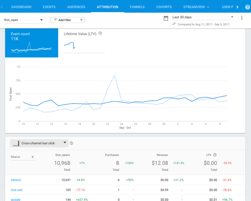Screen dimensions: 251x201
Task: Show help for the LTV column
Action: click(x=215, y=155)
